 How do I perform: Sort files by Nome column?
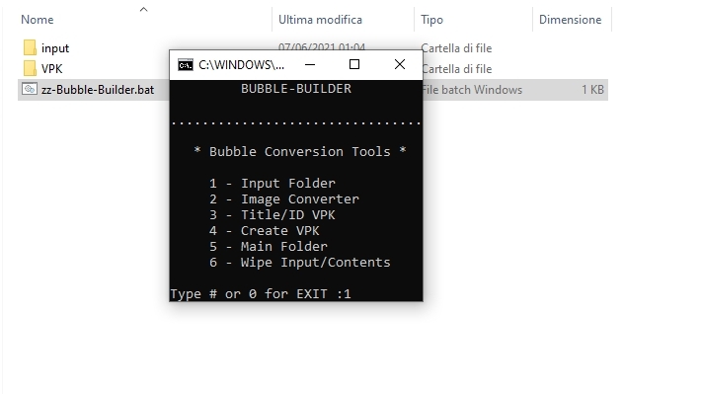click(x=38, y=20)
